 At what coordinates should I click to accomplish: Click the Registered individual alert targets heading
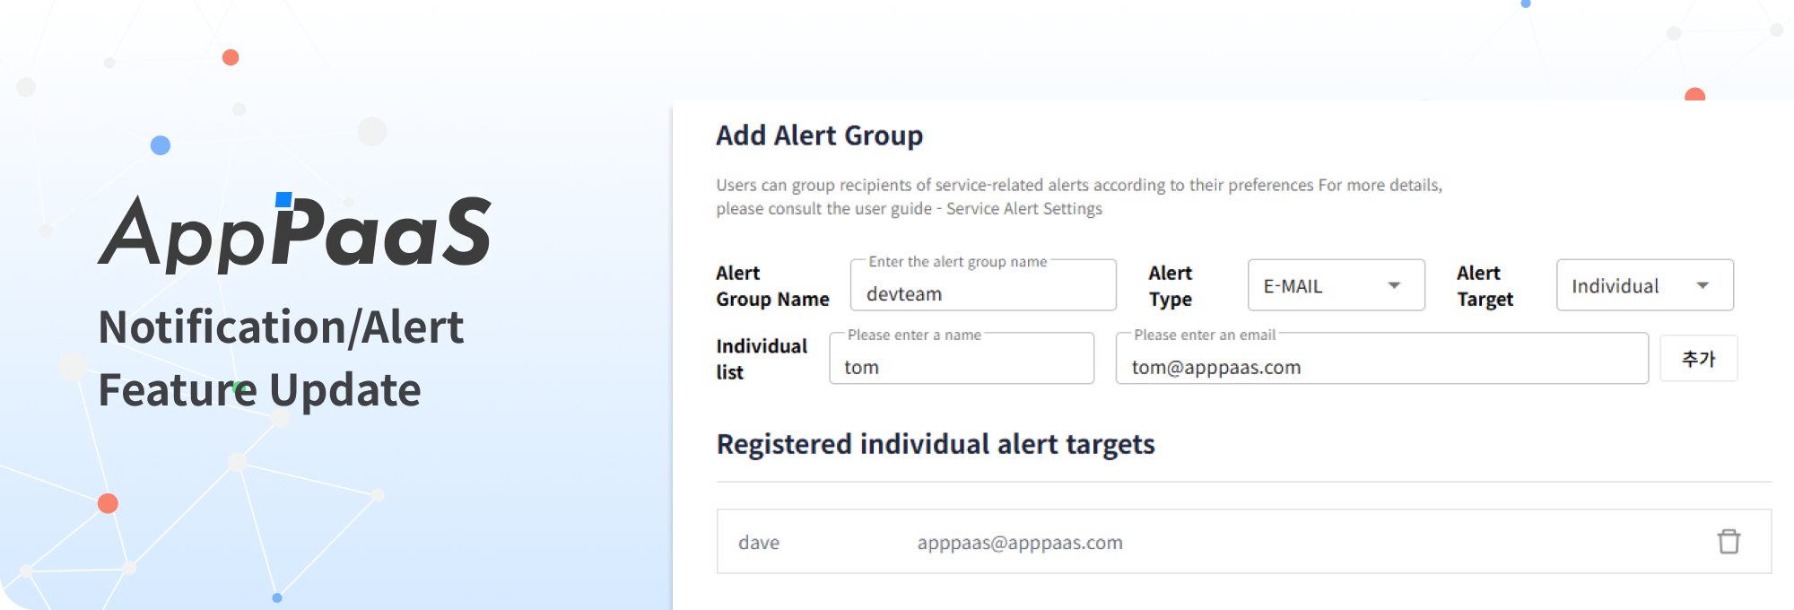(x=936, y=444)
